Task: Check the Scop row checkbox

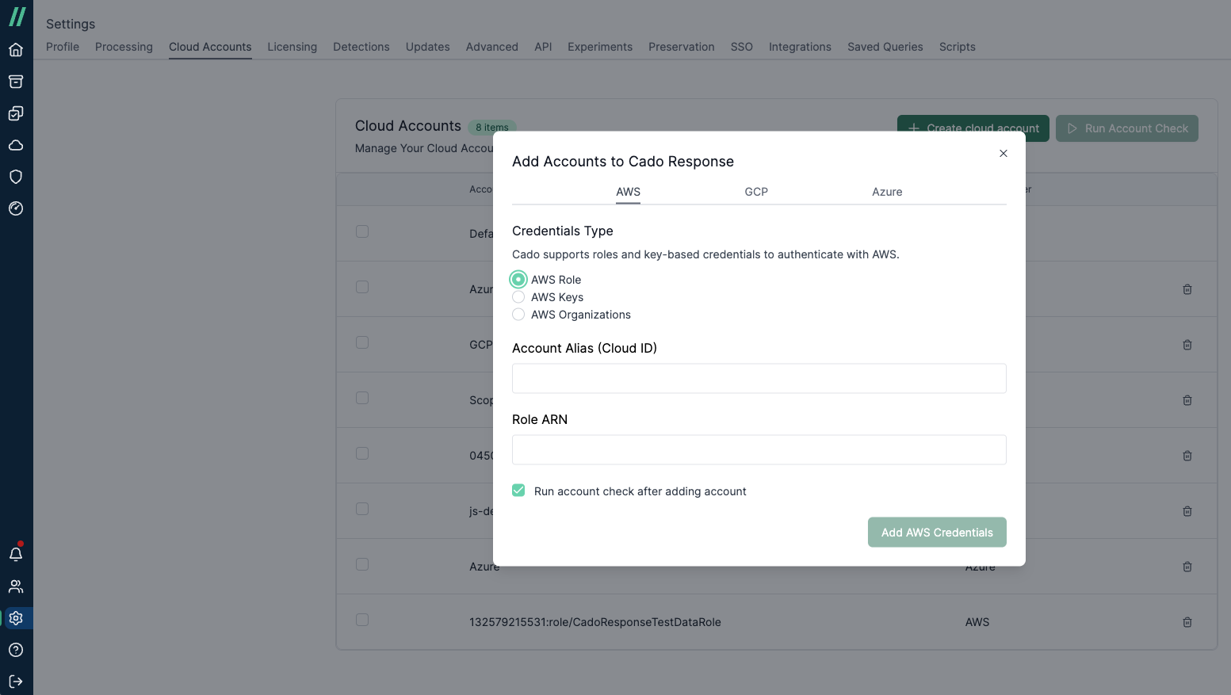Action: 362,398
